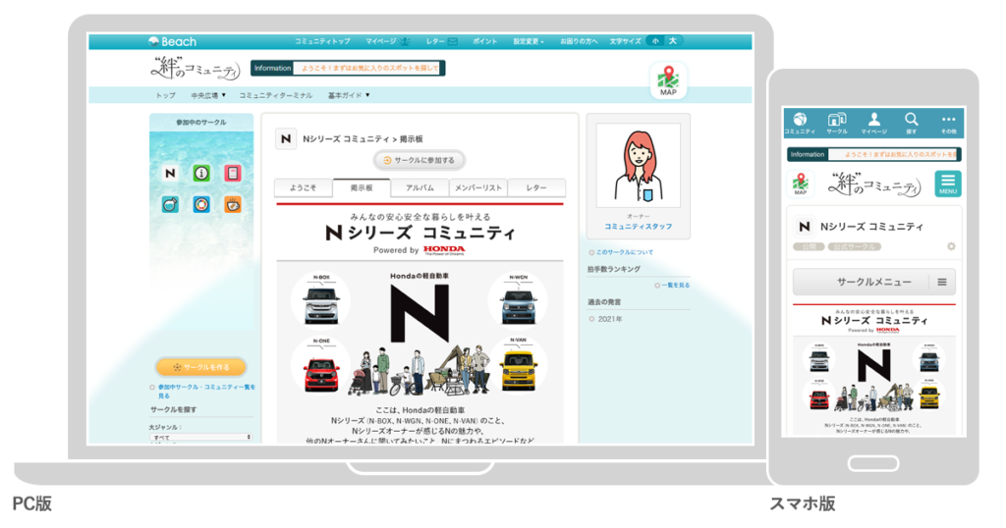Click the N-ONE red car thumbnail

pos(321,366)
